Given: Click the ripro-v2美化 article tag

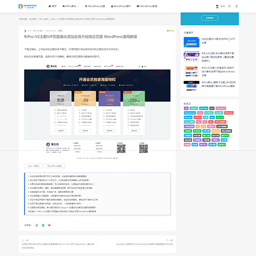Looking at the screenshot, I should pyautogui.click(x=33, y=166).
